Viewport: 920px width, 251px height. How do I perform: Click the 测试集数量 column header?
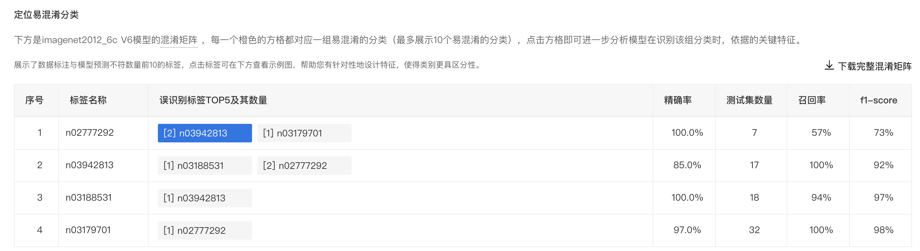pyautogui.click(x=749, y=100)
